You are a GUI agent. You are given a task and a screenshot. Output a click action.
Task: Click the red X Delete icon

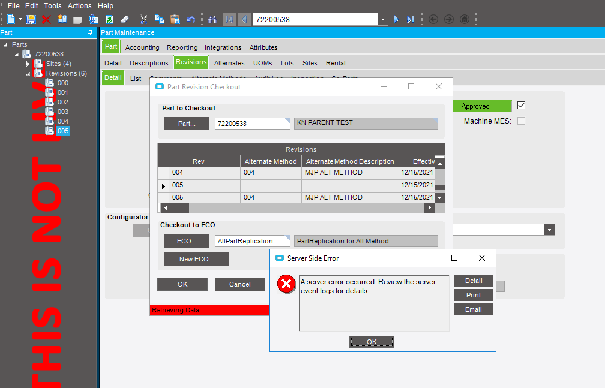coord(46,19)
